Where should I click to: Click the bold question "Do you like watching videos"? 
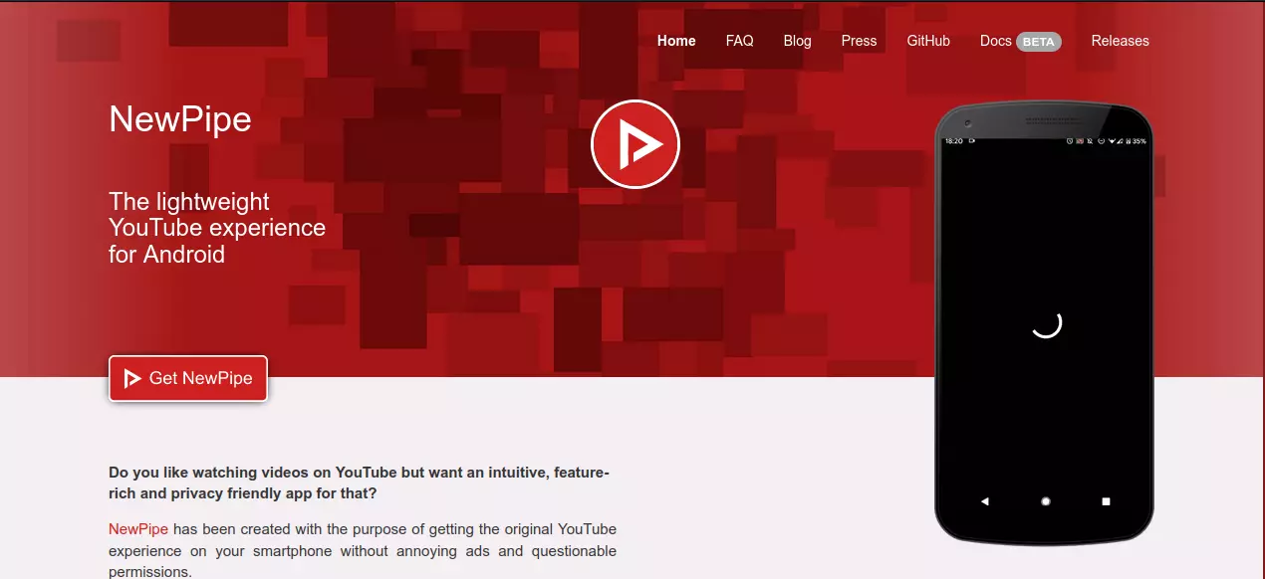pos(359,482)
